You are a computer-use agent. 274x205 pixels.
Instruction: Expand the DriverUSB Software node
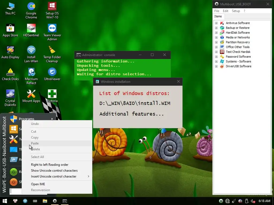pos(216,66)
